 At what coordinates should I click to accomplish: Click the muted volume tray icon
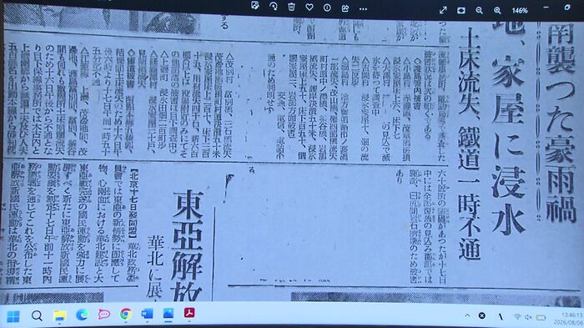[528, 317]
